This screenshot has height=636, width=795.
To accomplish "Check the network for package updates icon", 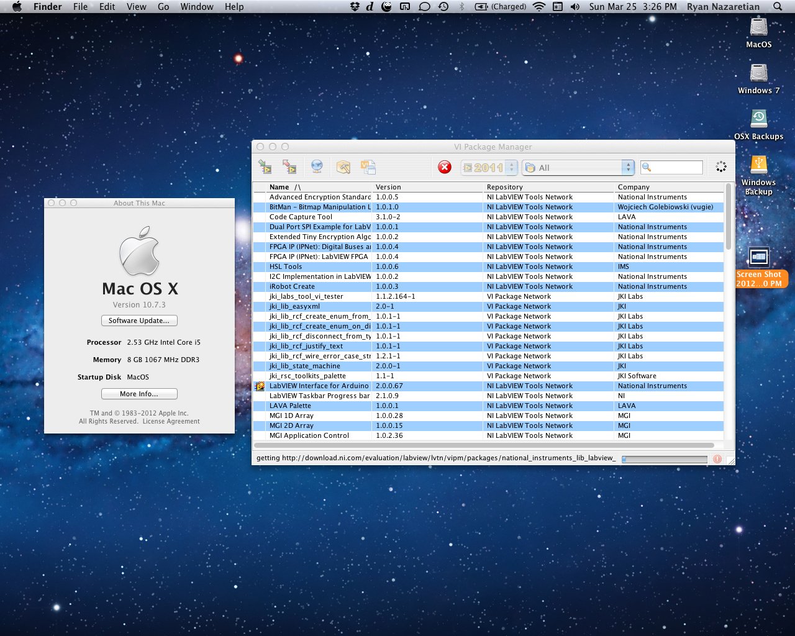I will [x=317, y=166].
